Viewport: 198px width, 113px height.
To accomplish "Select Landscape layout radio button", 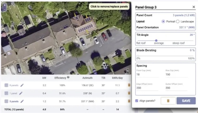I will [x=178, y=22].
